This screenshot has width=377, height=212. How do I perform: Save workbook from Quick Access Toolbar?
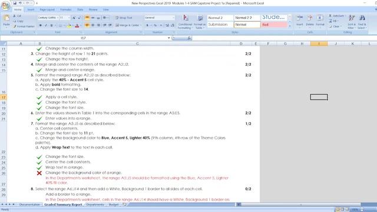coord(15,3)
